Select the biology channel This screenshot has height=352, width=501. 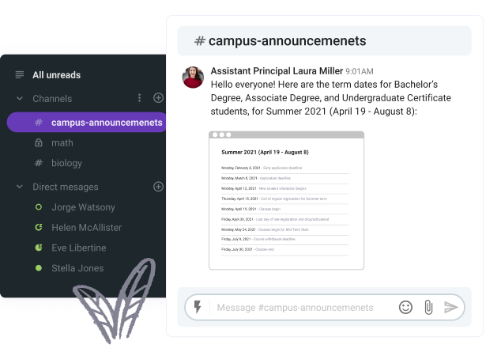click(x=66, y=163)
